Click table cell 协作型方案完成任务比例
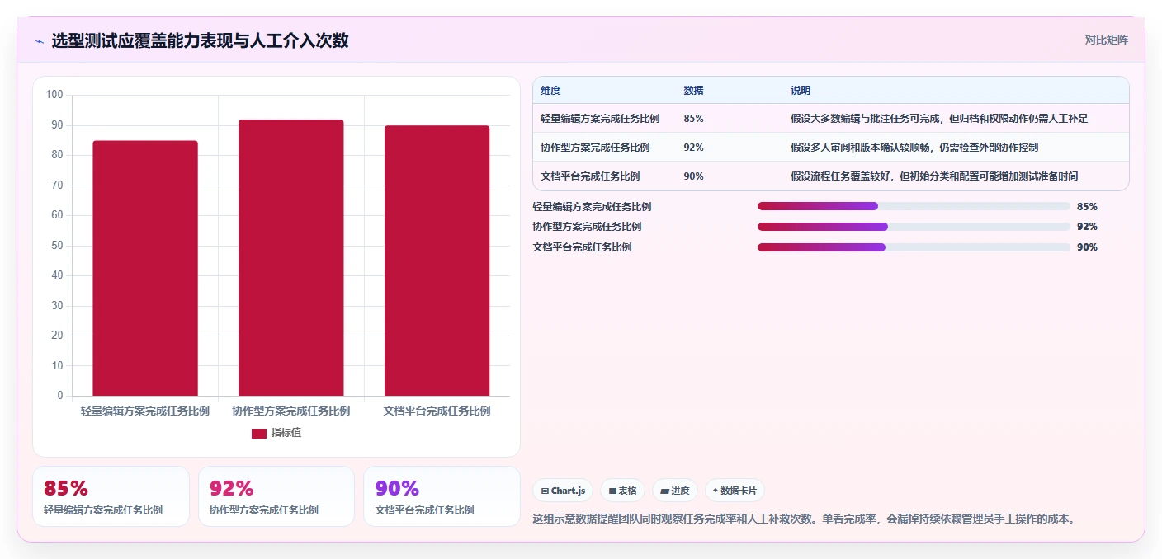This screenshot has height=559, width=1162. click(595, 148)
